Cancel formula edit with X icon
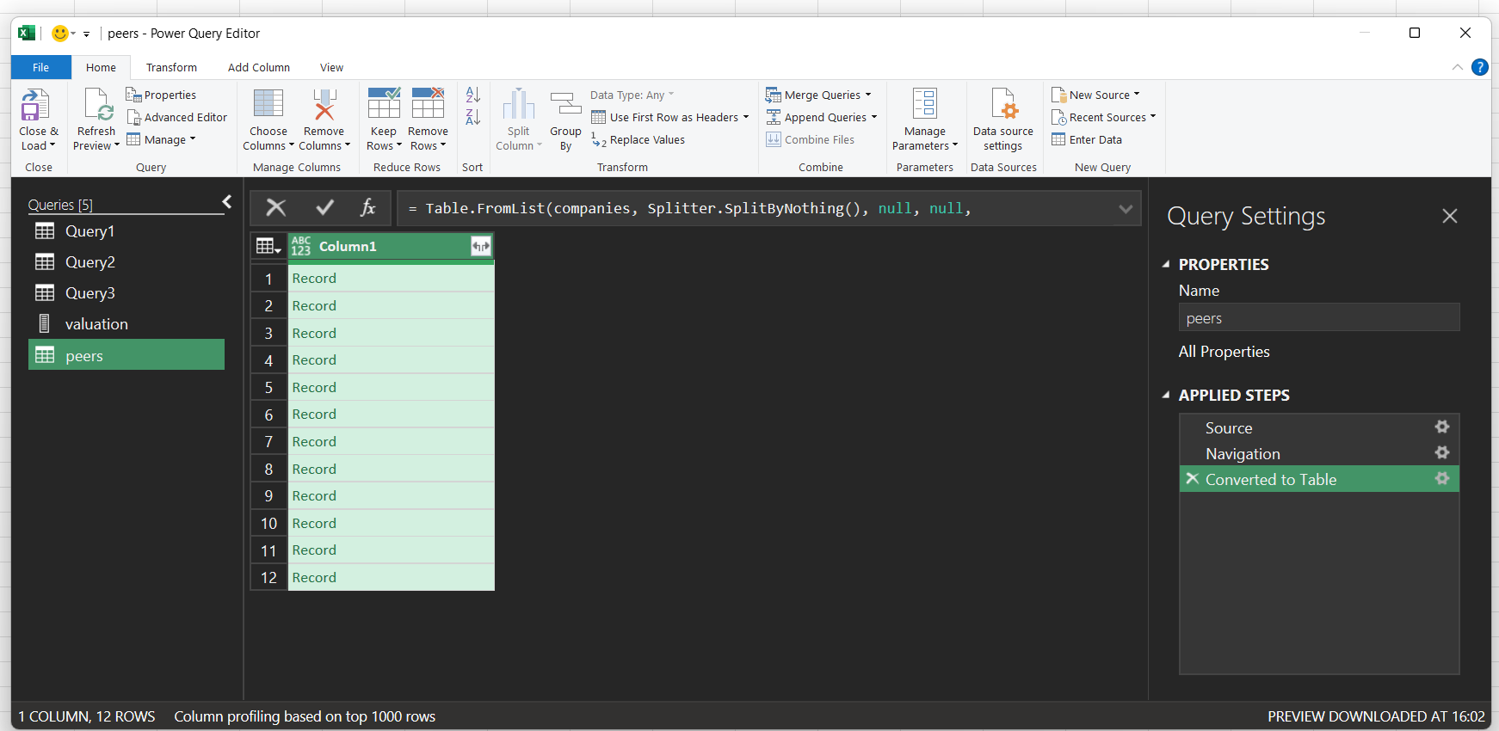 (x=276, y=207)
